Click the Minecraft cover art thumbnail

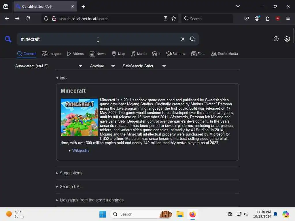tap(79, 117)
